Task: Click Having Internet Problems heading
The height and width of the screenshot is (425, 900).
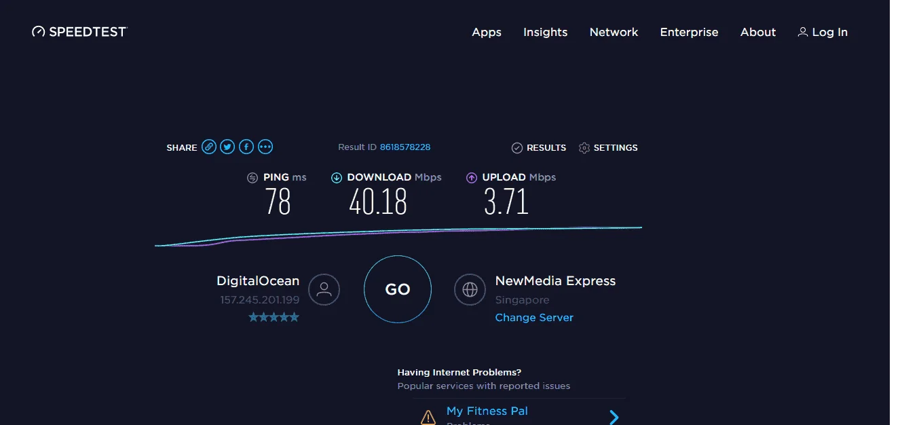Action: (x=460, y=372)
